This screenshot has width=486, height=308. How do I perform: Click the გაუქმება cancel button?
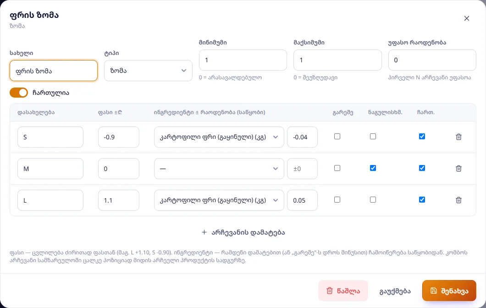395,291
